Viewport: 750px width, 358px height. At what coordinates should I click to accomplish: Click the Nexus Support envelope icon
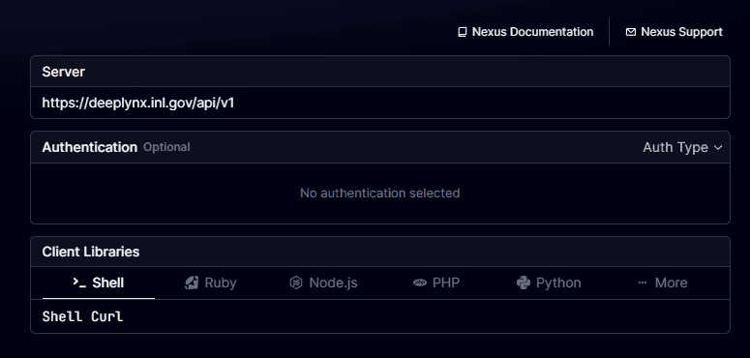point(631,32)
